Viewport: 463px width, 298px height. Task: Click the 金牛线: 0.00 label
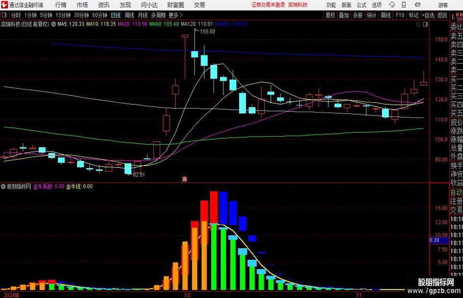(x=79, y=186)
